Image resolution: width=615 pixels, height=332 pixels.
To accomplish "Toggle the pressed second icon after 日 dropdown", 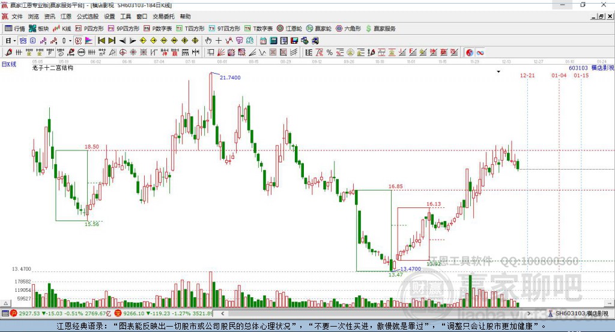I will pos(23,40).
